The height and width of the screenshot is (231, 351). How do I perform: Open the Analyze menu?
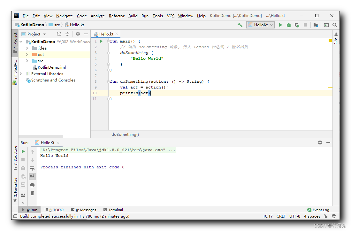click(x=98, y=16)
